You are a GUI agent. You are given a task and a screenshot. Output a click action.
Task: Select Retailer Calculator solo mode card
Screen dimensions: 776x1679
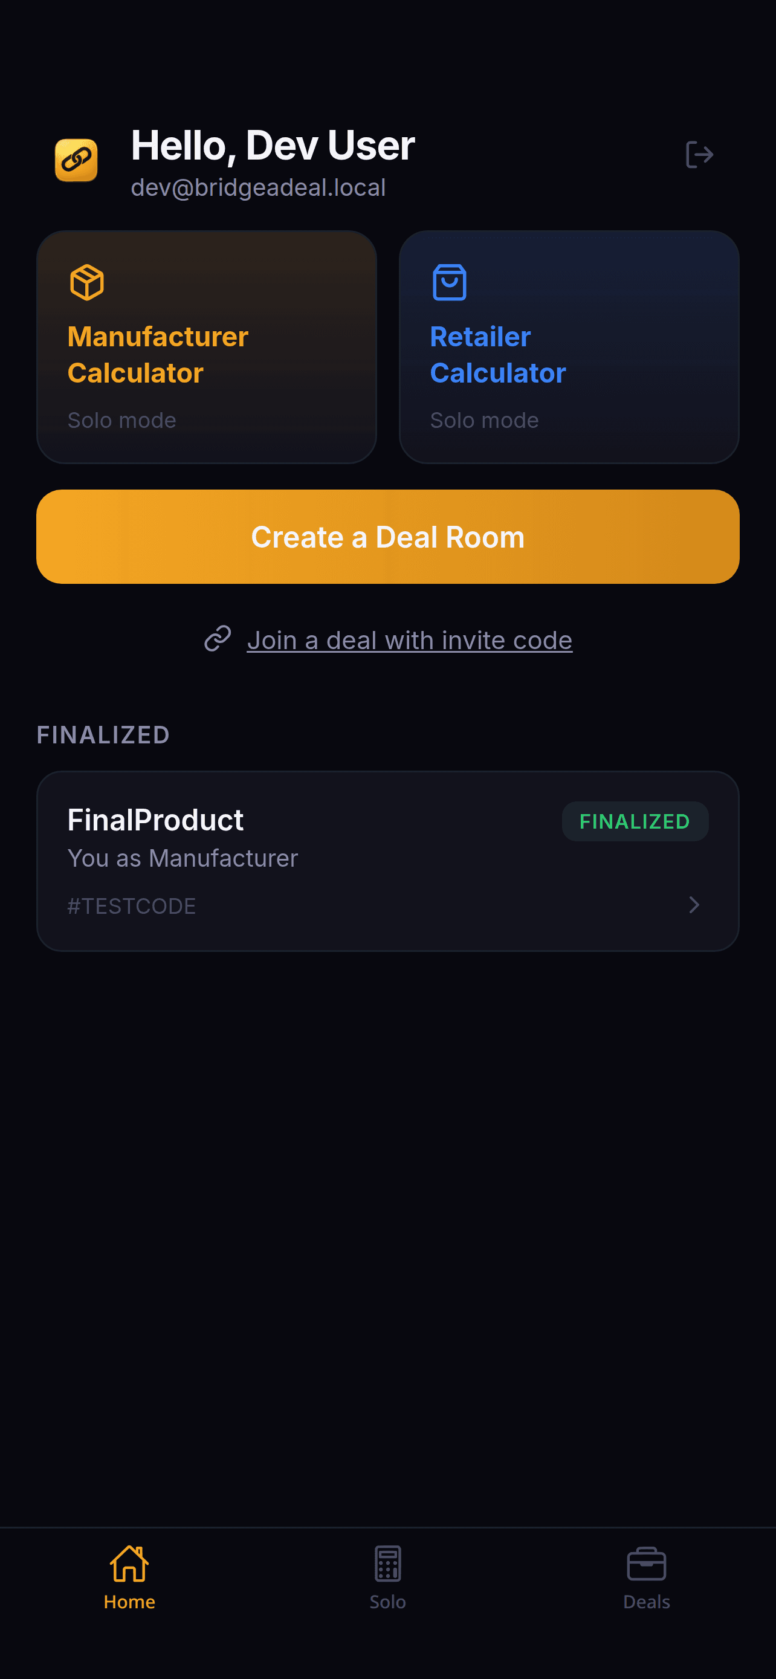point(569,346)
